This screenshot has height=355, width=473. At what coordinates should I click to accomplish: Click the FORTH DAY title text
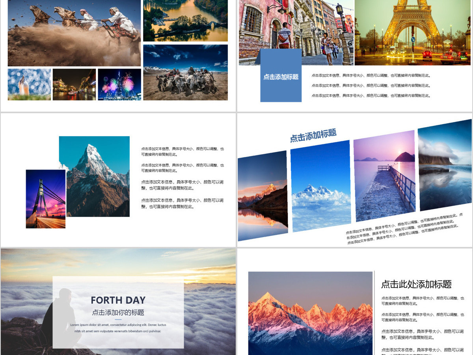[x=118, y=300]
